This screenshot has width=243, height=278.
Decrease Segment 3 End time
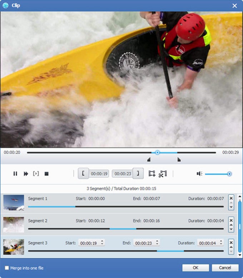point(157,244)
